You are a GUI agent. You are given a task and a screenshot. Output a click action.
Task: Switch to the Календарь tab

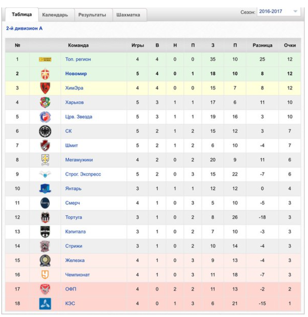click(55, 15)
